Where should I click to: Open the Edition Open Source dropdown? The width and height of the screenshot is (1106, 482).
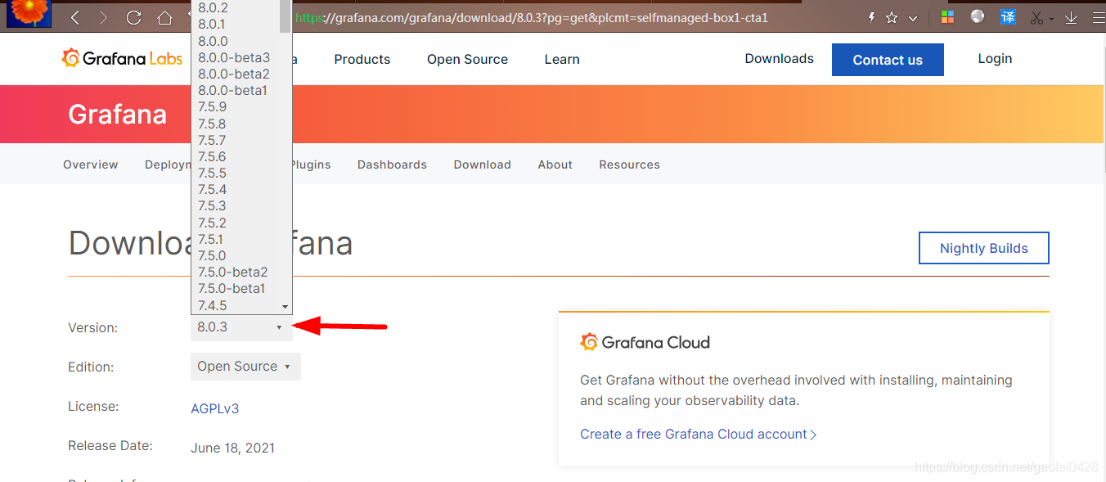pos(245,367)
